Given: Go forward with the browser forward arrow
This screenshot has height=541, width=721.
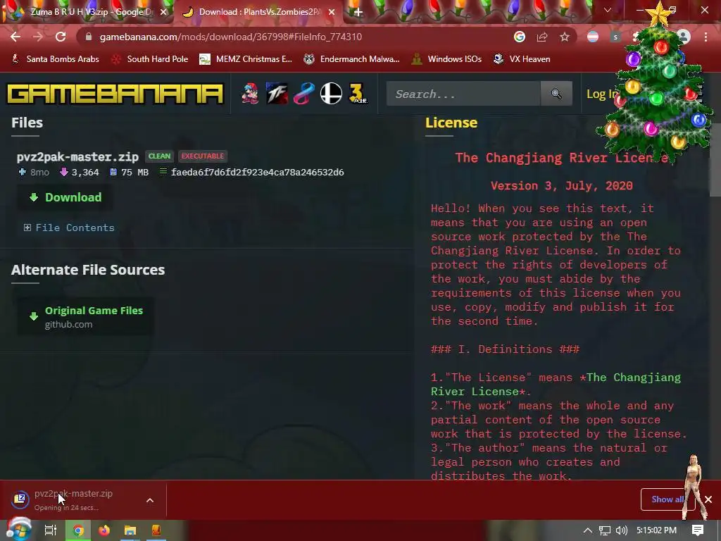Looking at the screenshot, I should [38, 37].
